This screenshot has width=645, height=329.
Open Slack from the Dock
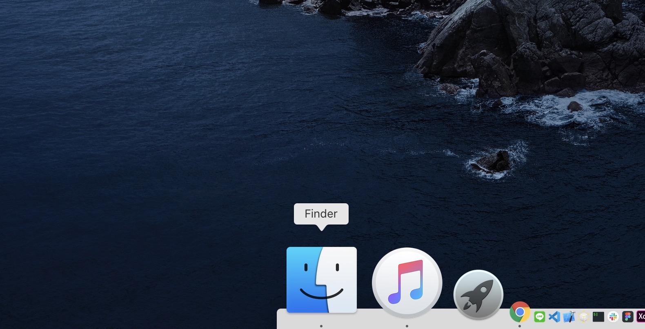pos(613,316)
